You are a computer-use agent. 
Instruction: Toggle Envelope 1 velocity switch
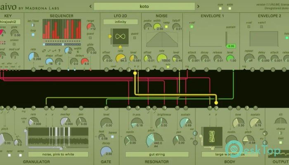click(x=192, y=27)
